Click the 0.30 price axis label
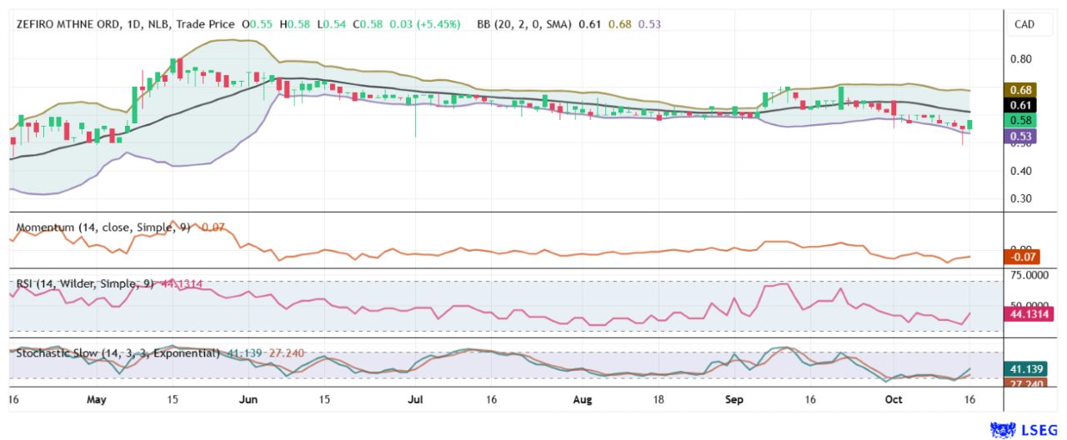Viewport: 1067px width, 440px height. [1021, 199]
